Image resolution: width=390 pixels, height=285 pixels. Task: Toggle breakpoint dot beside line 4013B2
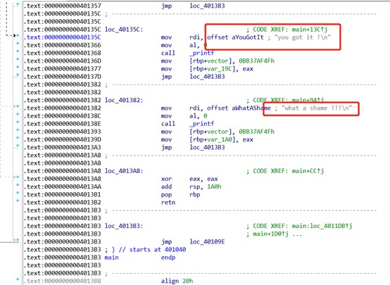(x=18, y=201)
